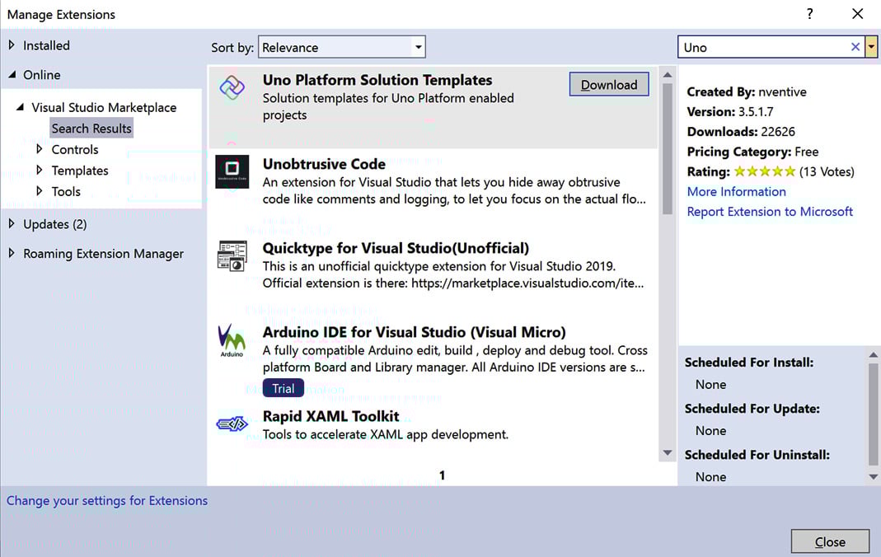Select the Online tree label
The image size is (881, 557).
pos(41,75)
